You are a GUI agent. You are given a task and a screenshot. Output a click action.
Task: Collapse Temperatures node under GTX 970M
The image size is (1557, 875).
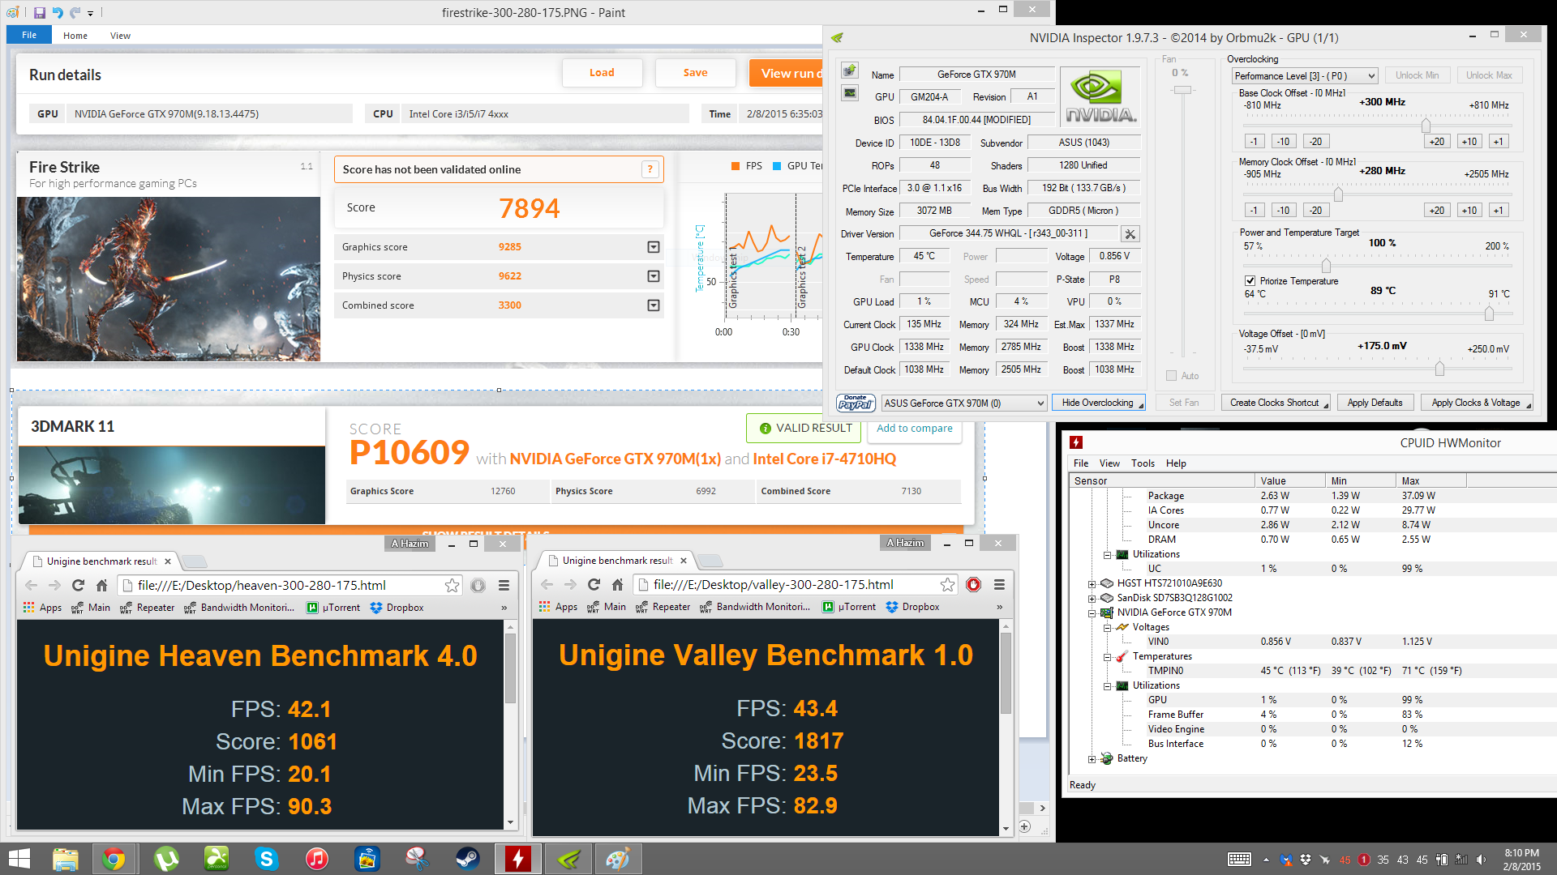tap(1107, 657)
